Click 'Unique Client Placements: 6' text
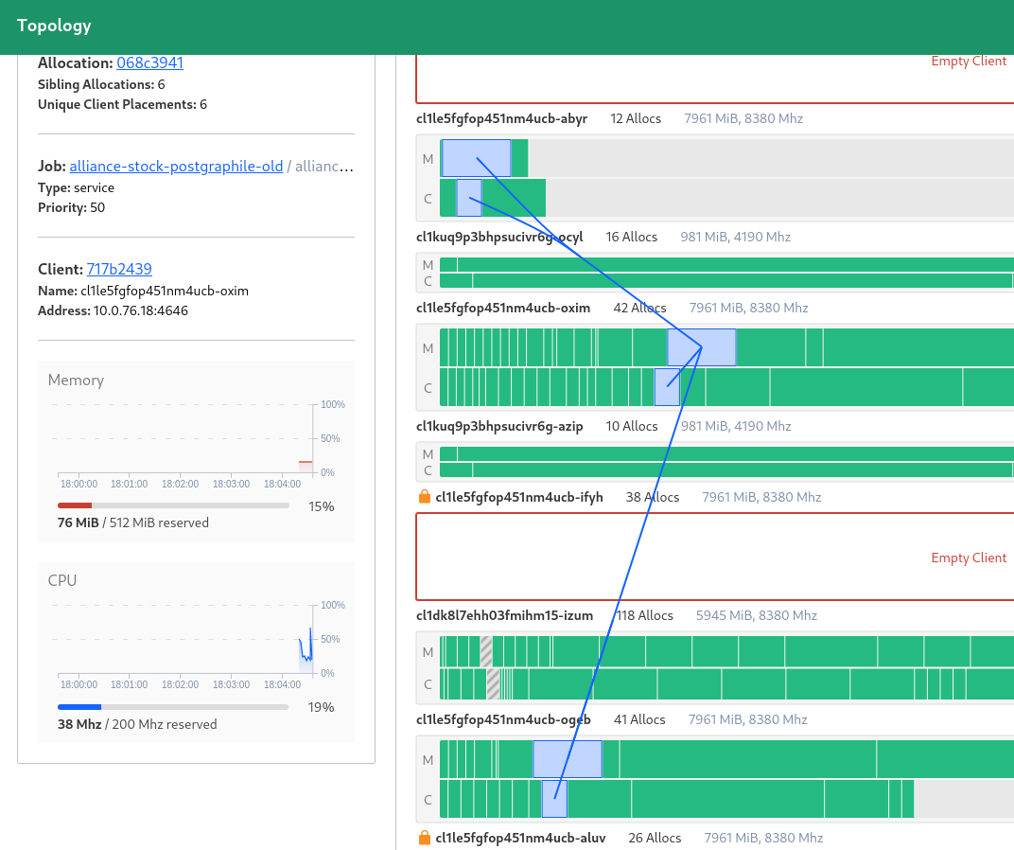 [x=122, y=104]
